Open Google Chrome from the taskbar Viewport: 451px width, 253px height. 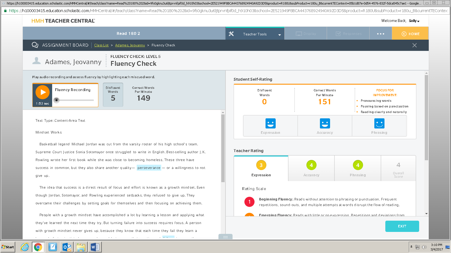click(38, 247)
